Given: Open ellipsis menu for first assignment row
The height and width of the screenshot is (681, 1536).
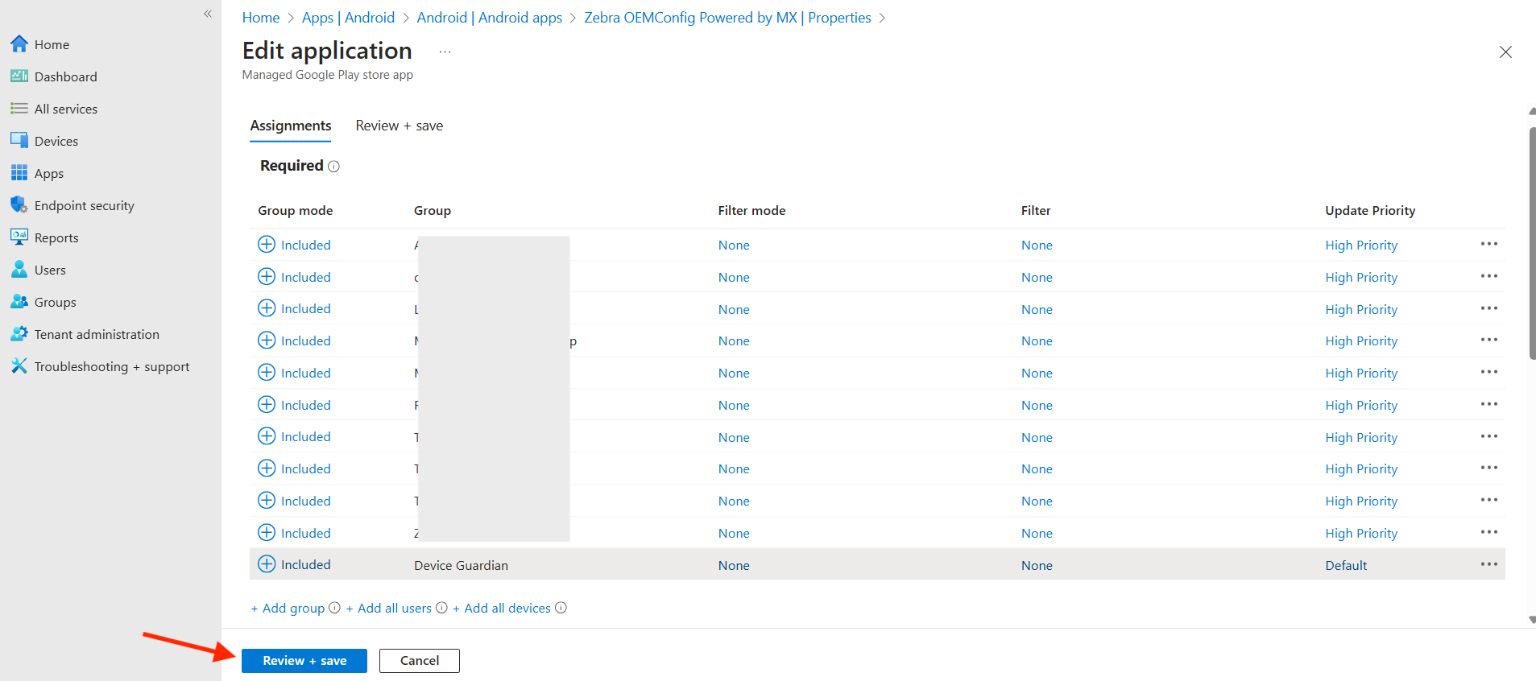Looking at the screenshot, I should point(1488,244).
